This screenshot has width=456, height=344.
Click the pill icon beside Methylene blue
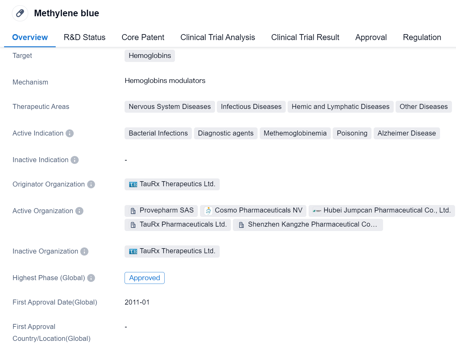tap(20, 13)
